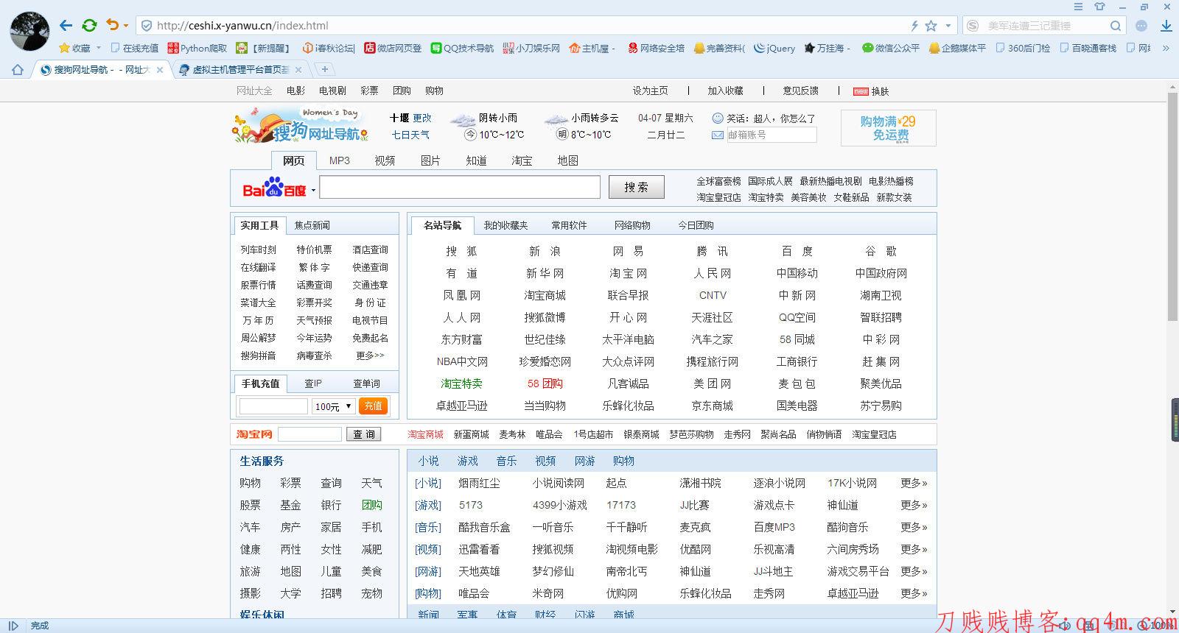Viewport: 1179px width, 633px height.
Task: Click the 搜狗网址导航 logo
Action: pyautogui.click(x=299, y=125)
